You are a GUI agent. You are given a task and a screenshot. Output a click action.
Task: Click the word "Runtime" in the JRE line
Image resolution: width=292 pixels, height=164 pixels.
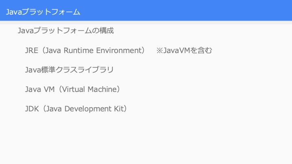pyautogui.click(x=78, y=50)
